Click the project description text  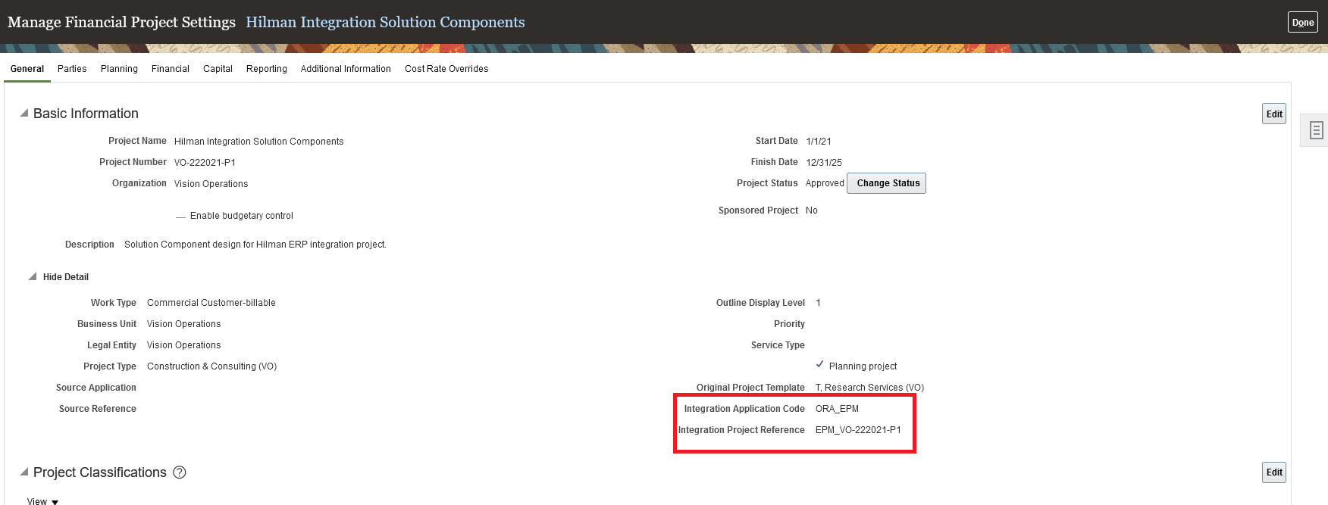(x=255, y=245)
